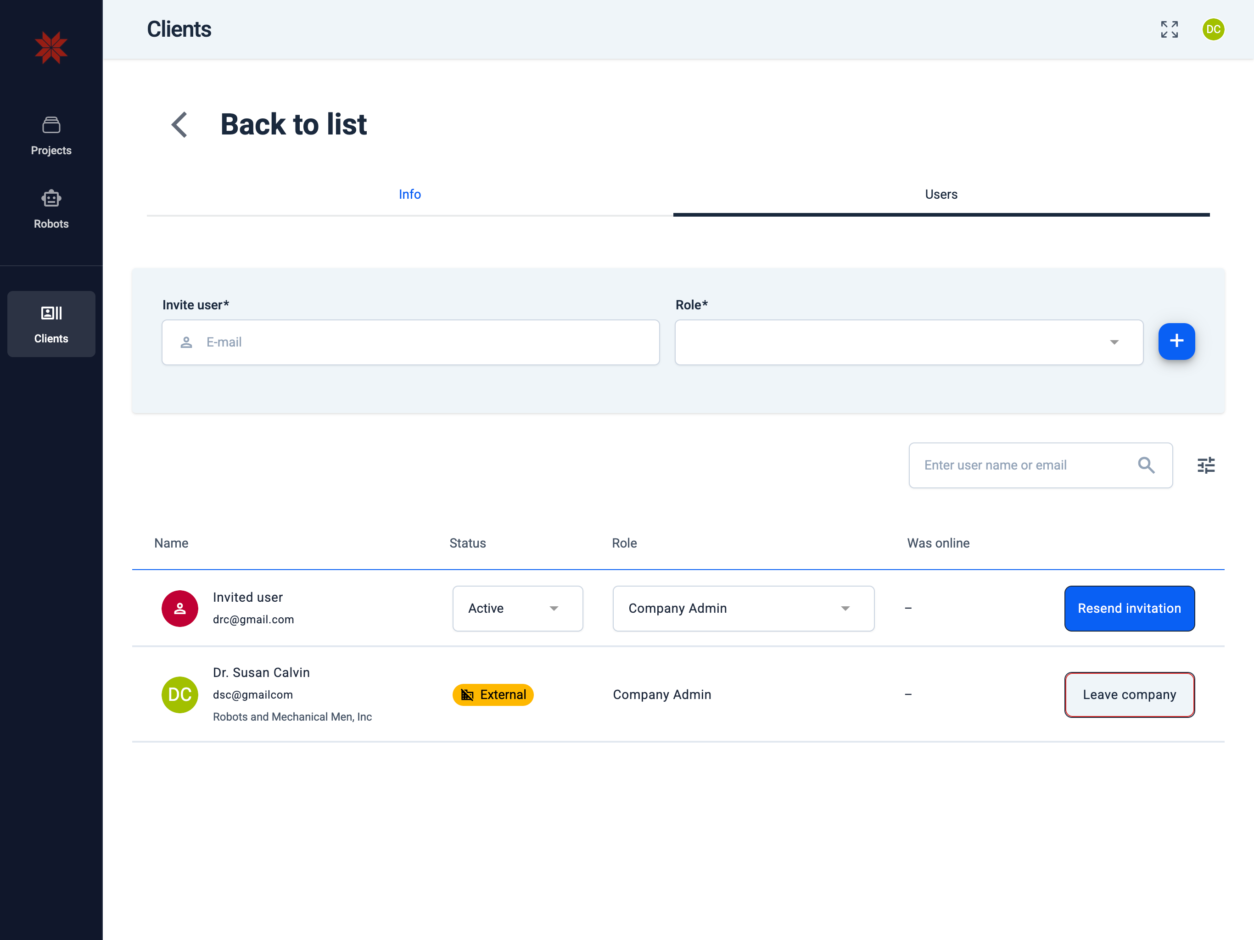
Task: Click Dr. Susan Calvin's green avatar
Action: click(x=180, y=694)
